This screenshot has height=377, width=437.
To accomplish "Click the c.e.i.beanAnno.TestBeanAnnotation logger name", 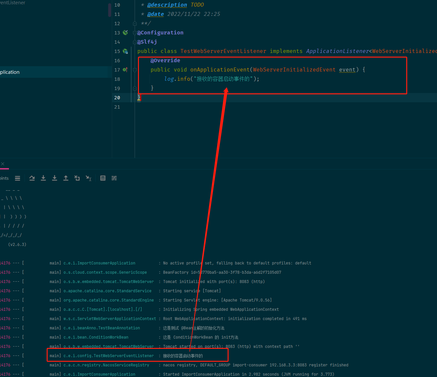I will (102, 328).
